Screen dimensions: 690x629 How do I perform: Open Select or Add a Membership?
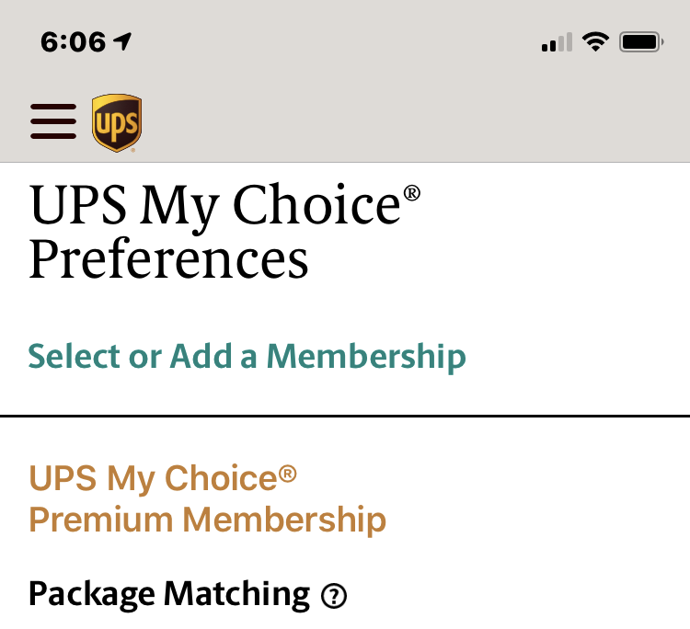tap(247, 356)
